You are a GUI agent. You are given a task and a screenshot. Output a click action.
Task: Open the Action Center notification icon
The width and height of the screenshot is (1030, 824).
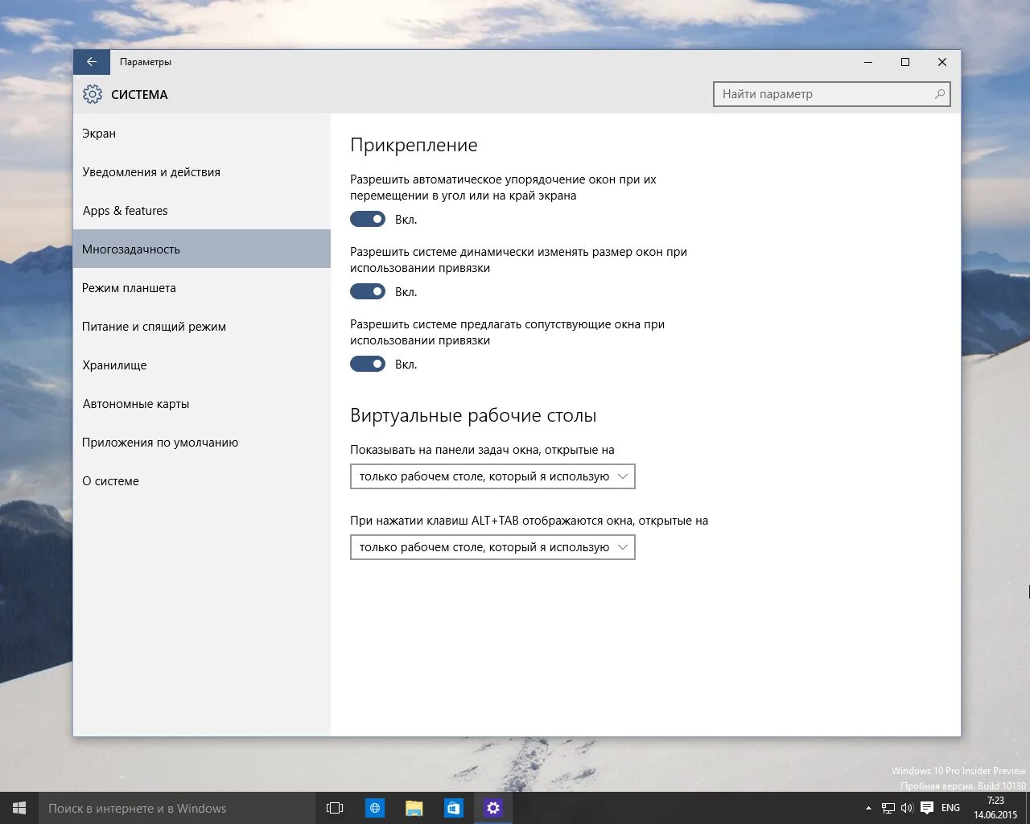[927, 808]
